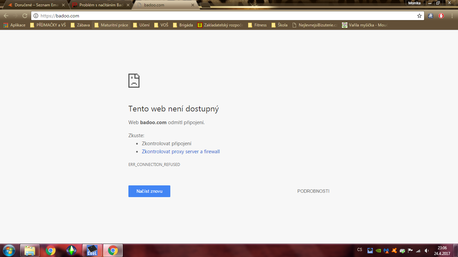This screenshot has width=458, height=257.
Task: Open the Action Center flag icon
Action: [410, 250]
